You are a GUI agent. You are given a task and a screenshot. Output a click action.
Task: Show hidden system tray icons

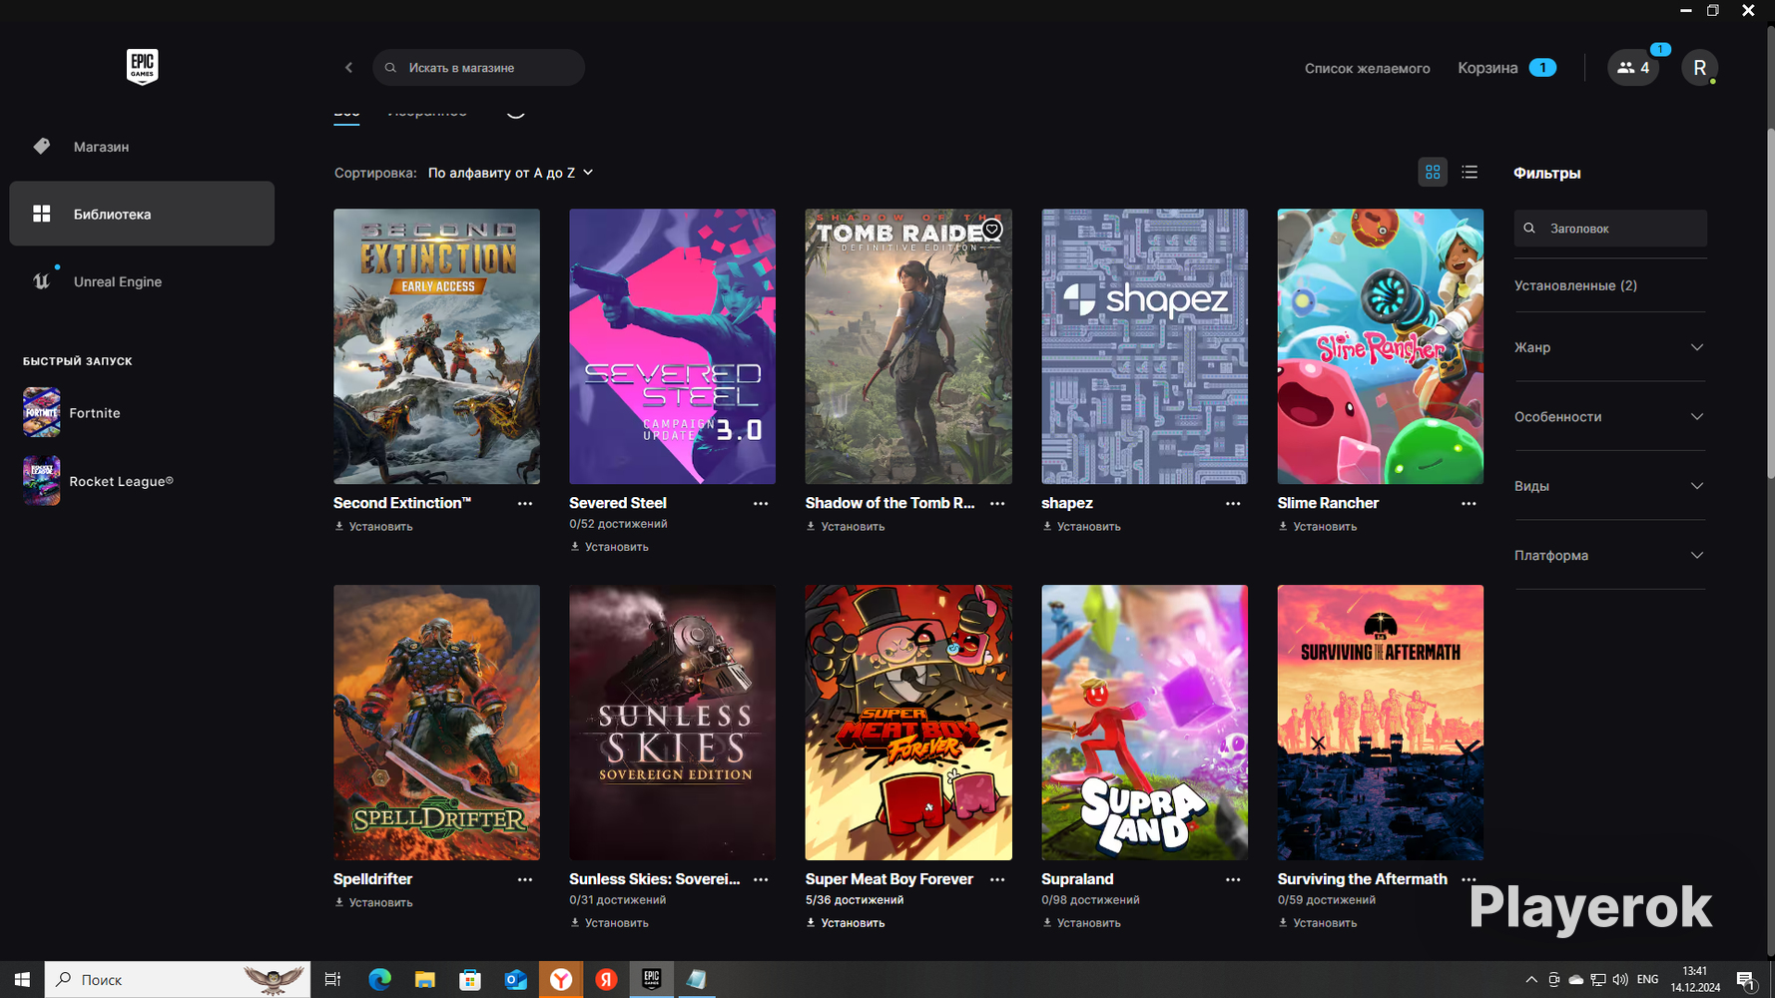pyautogui.click(x=1531, y=980)
